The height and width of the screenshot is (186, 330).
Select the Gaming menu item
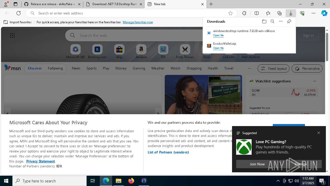coord(139,68)
